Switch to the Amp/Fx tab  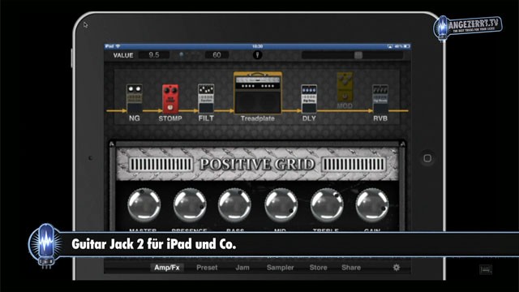pyautogui.click(x=167, y=268)
